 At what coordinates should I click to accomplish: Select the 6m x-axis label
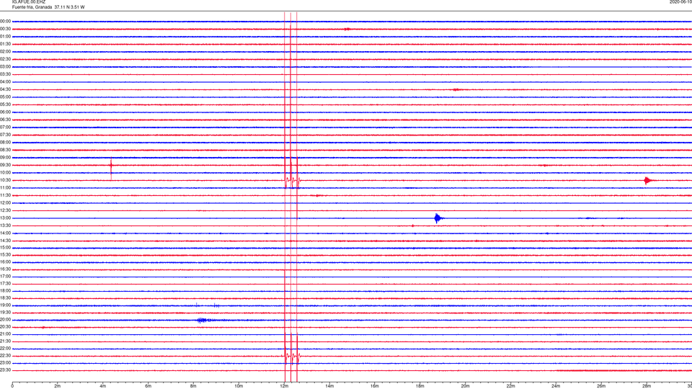(x=148, y=386)
